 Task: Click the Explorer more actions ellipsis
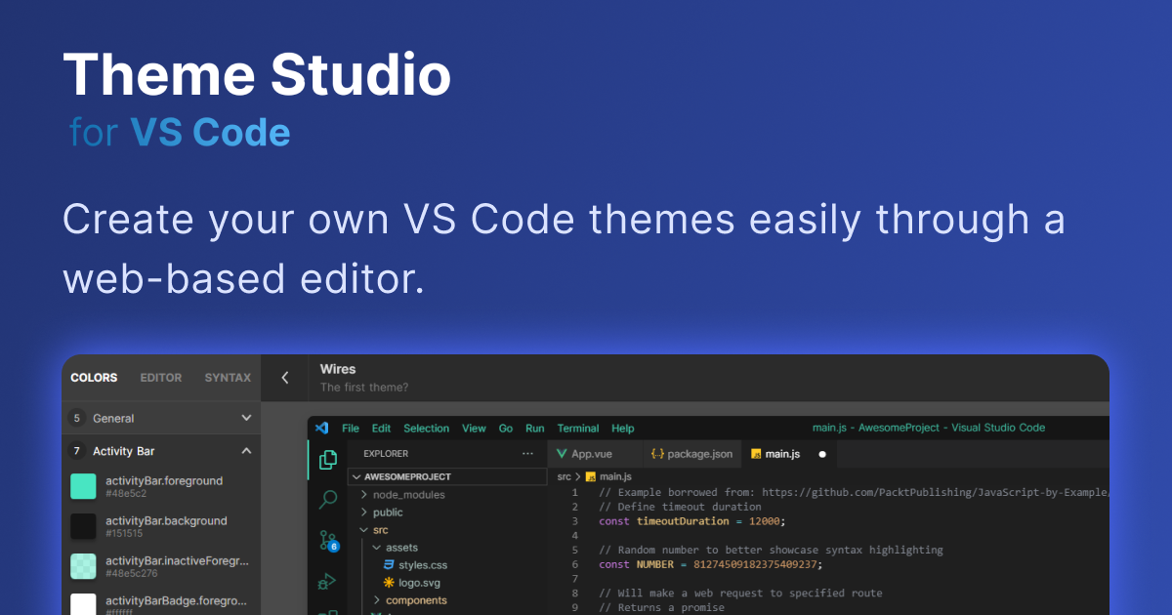[x=528, y=454]
